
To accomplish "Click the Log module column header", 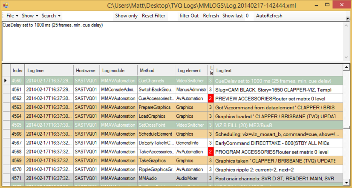I will [x=118, y=70].
